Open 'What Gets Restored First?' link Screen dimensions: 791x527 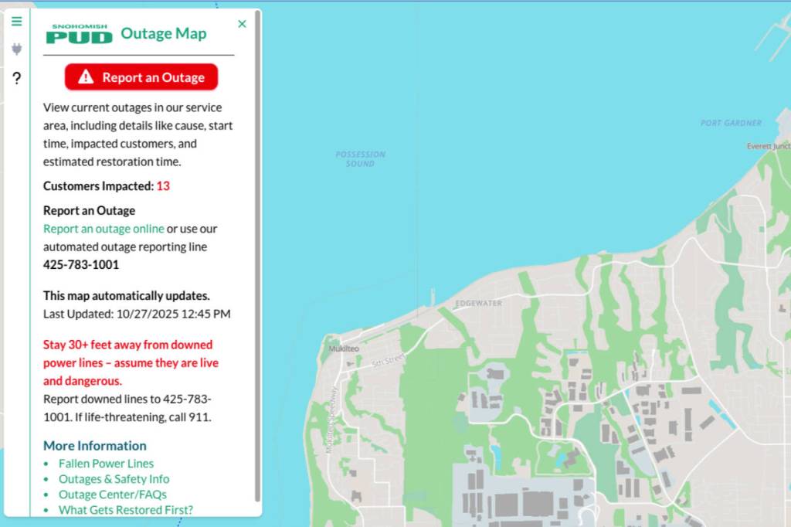click(125, 510)
